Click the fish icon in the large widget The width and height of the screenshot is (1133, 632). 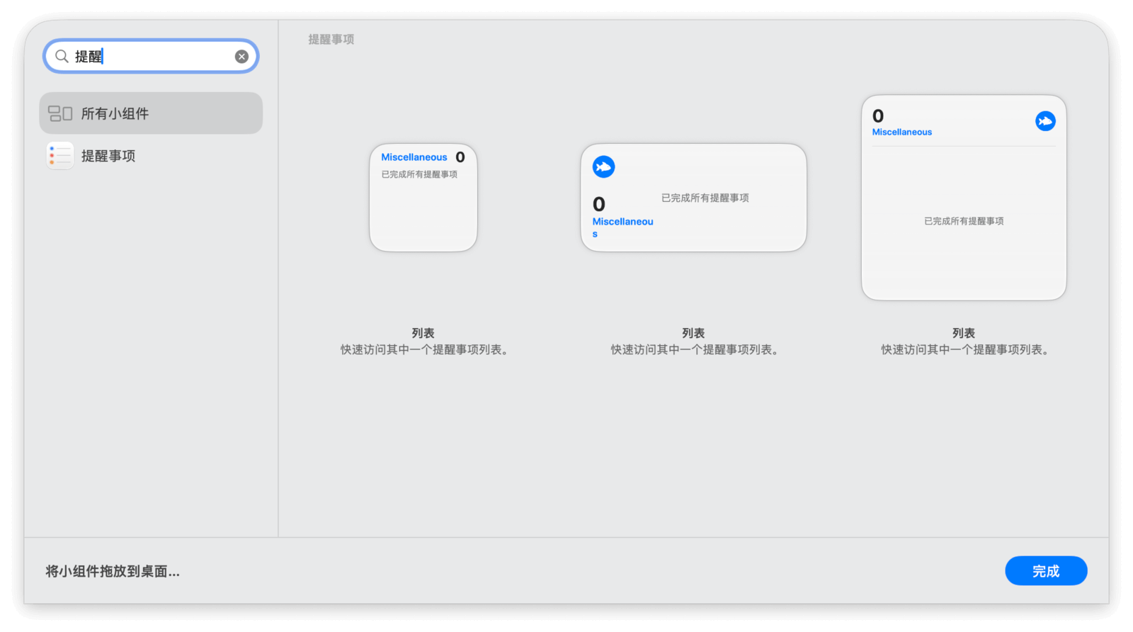point(1045,121)
